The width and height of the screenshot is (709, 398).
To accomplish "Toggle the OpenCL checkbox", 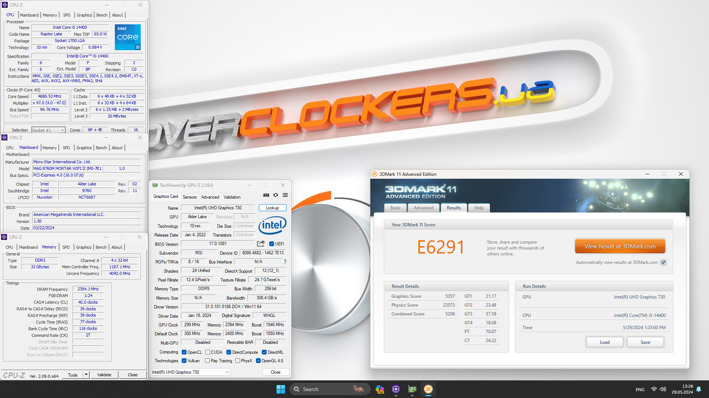I will (x=184, y=352).
